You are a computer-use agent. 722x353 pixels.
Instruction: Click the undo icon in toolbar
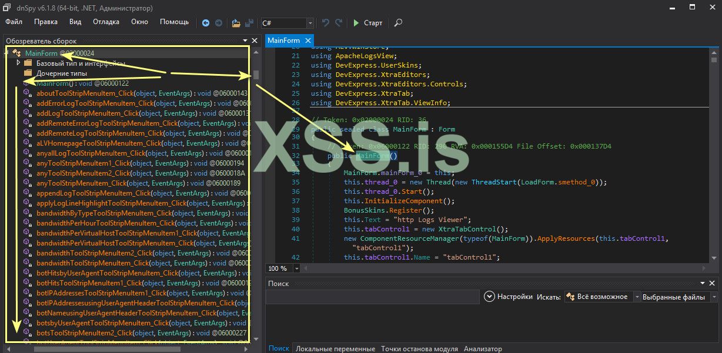pyautogui.click(x=325, y=23)
